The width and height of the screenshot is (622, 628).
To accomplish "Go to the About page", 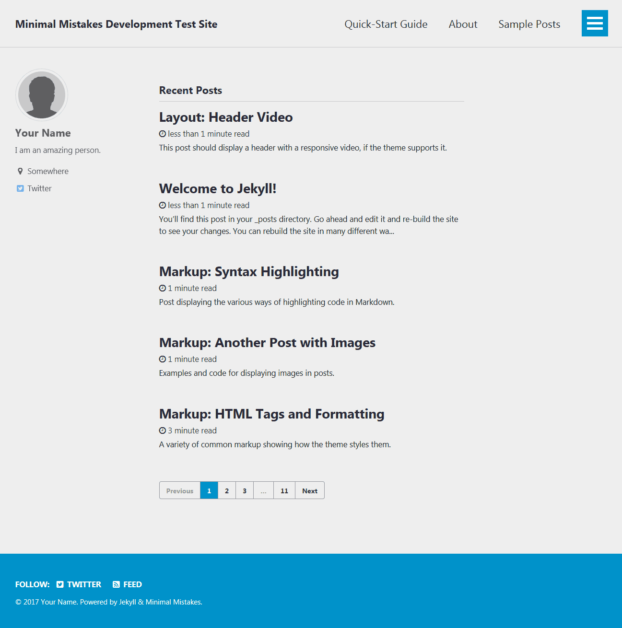I will pos(463,24).
